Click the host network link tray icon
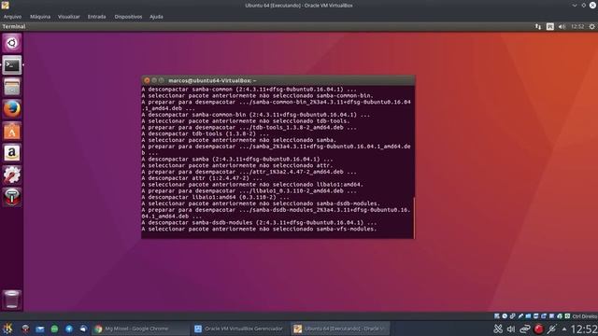The image size is (598, 336). point(525,329)
